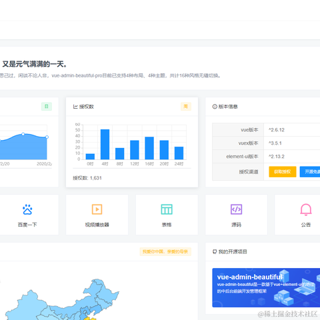Click the chart icon beside 授权数 title
320x320 pixels.
[75, 107]
